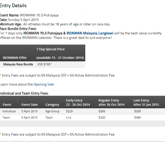
Task: Click the Individual event row label
Action: 9,111
